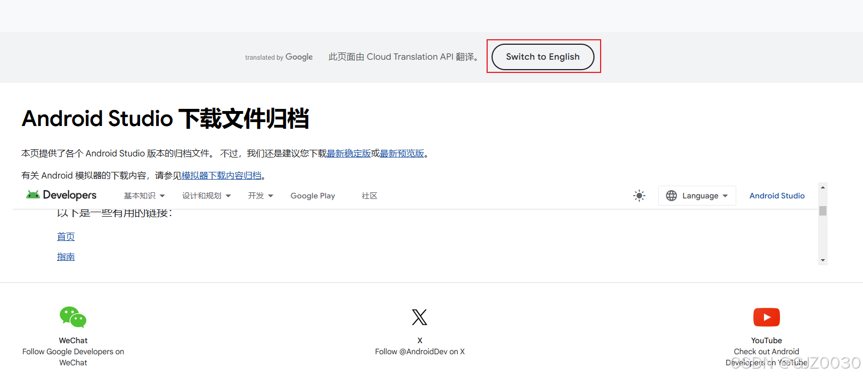Expand the 设计和规划 menu
The image size is (863, 378).
(206, 196)
